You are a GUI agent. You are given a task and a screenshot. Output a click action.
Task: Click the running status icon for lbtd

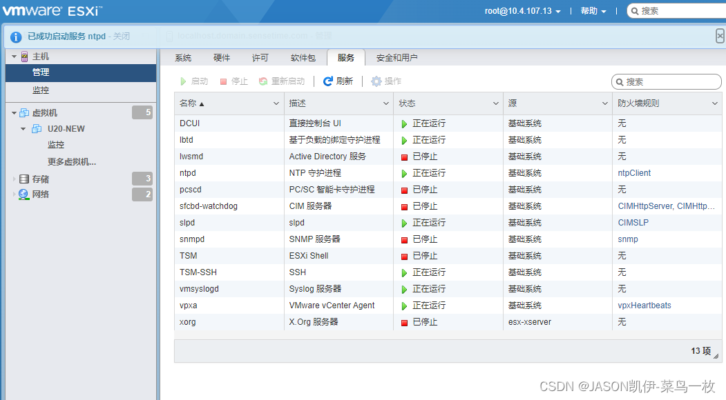click(x=404, y=141)
